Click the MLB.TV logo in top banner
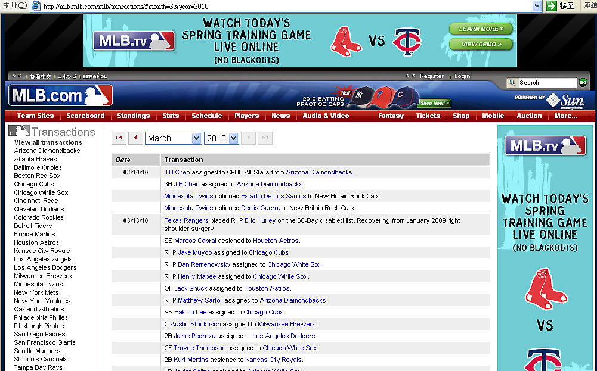This screenshot has width=597, height=371. pyautogui.click(x=134, y=40)
